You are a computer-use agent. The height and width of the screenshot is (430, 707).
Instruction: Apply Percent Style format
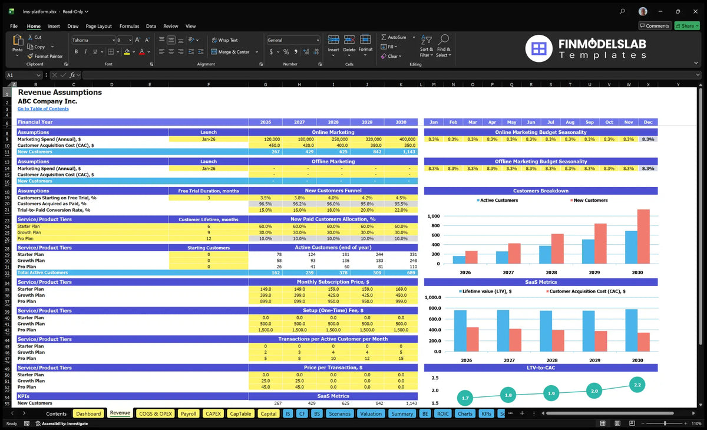click(286, 52)
